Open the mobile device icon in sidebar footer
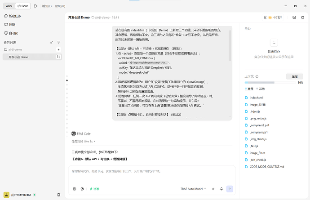 [x=58, y=195]
